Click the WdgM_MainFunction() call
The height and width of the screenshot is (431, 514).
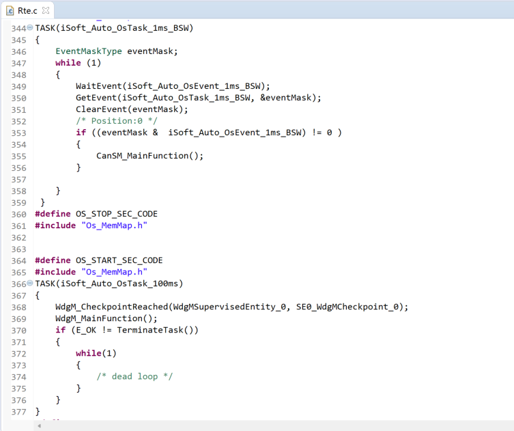106,318
